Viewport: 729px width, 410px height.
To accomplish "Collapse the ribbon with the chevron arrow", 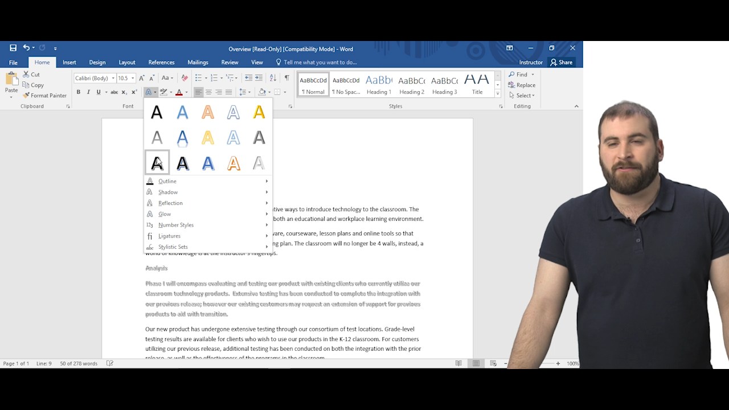I will [576, 106].
